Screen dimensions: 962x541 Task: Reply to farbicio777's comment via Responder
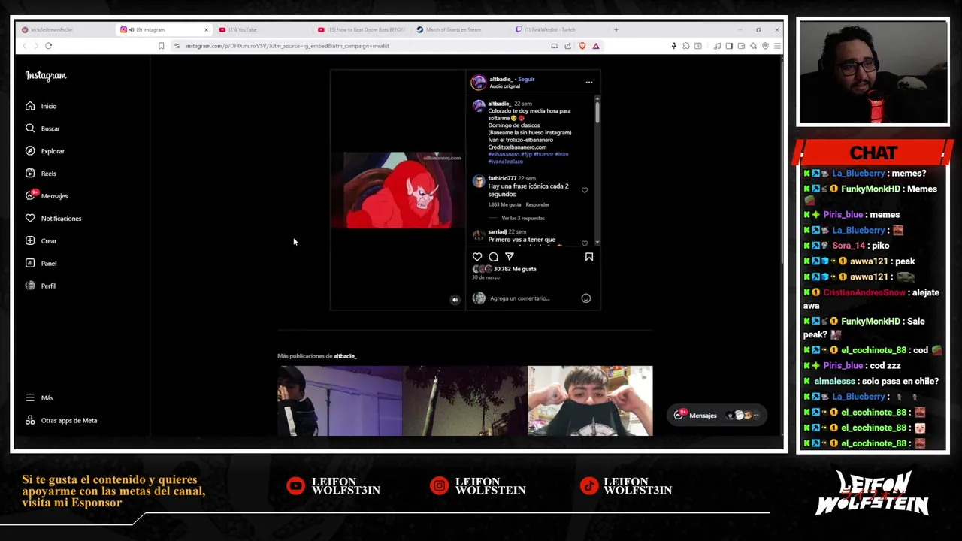[537, 204]
